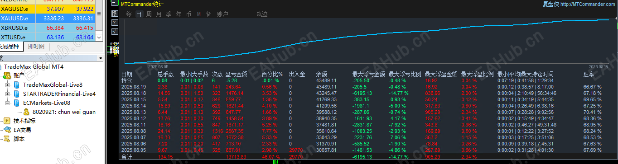This screenshot has width=618, height=164.
Task: Click the balance value 43245.47
Action: (326, 93)
